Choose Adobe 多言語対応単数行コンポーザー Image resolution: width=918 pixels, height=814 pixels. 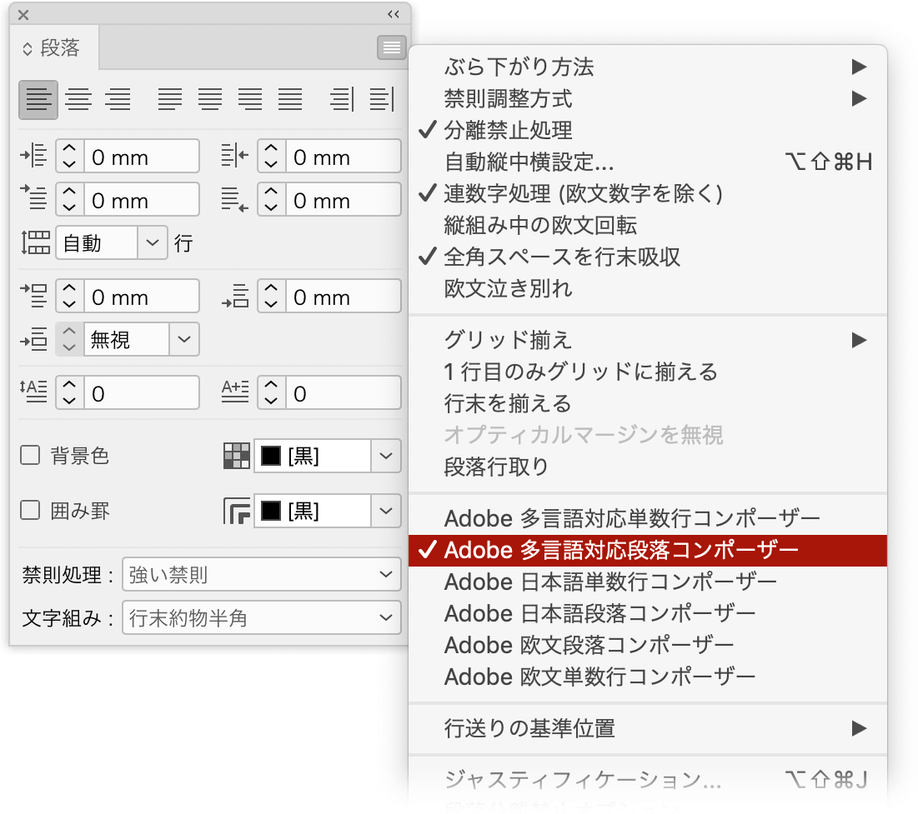pos(648,518)
